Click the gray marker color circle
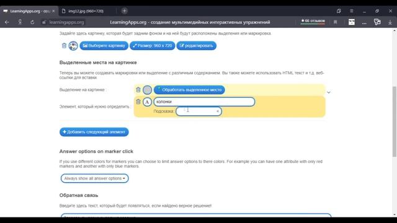Image resolution: width=397 pixels, height=223 pixels. tap(148, 90)
